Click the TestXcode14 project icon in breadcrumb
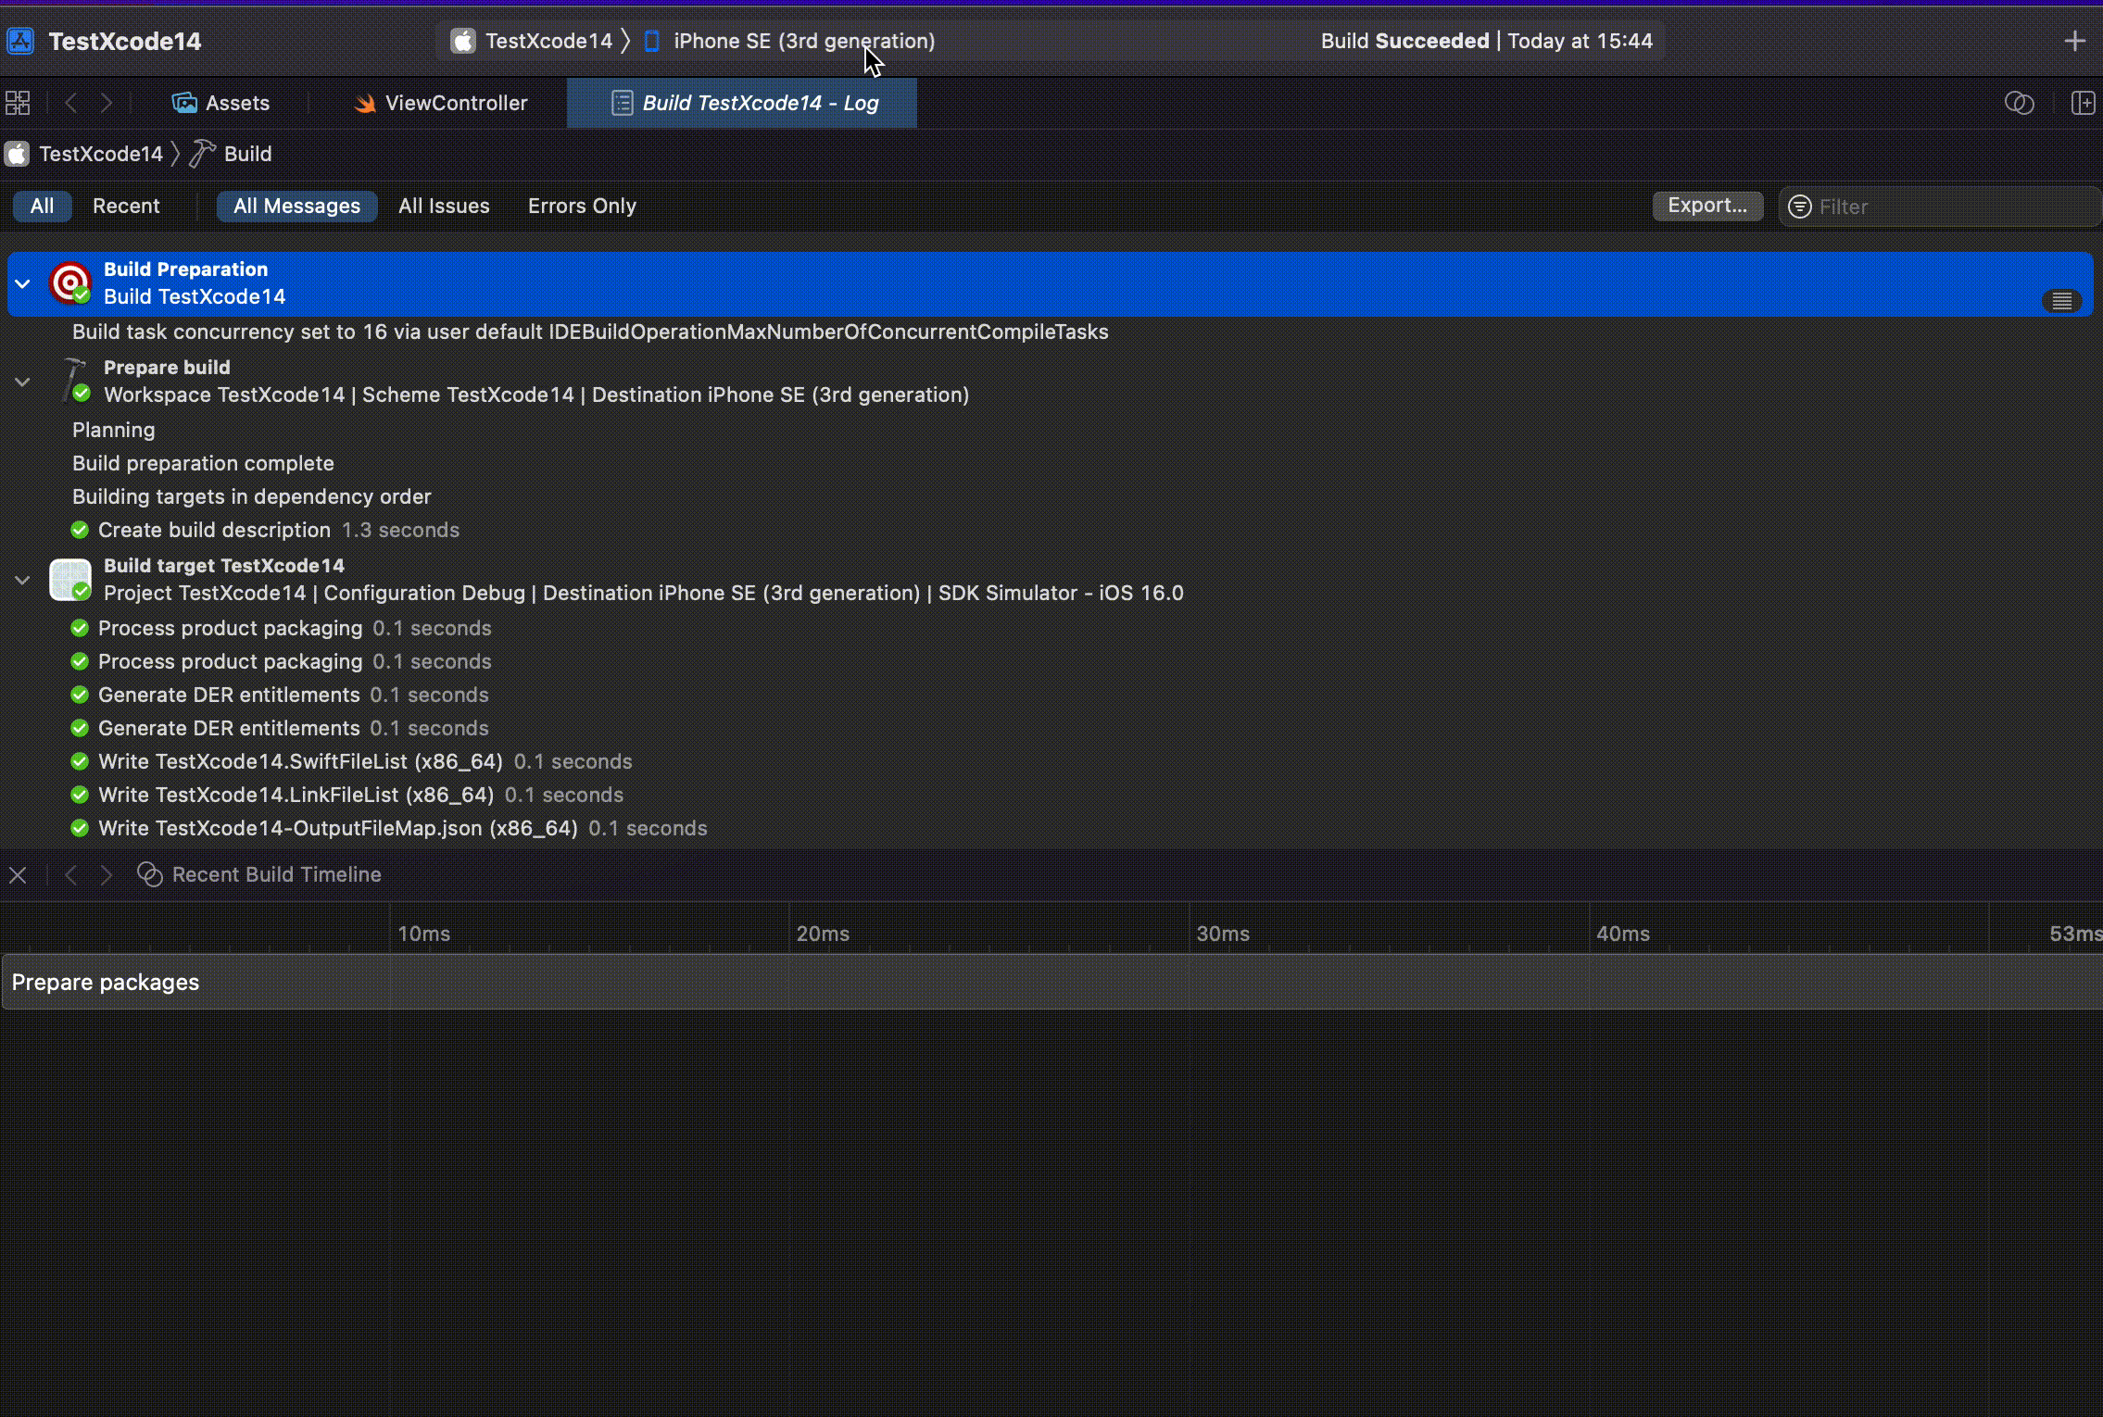2103x1417 pixels. click(x=18, y=154)
